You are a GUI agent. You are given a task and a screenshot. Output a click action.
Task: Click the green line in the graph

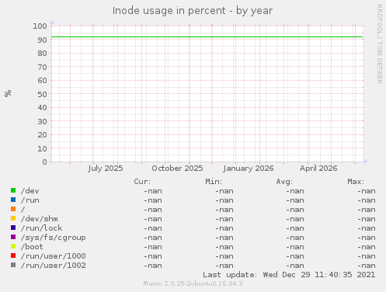coord(207,37)
